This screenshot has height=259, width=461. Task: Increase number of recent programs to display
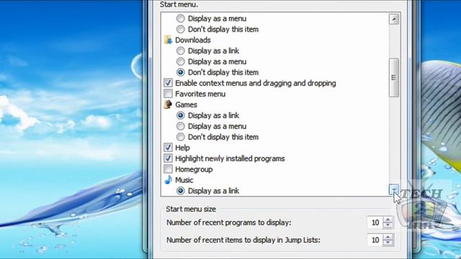(x=388, y=219)
